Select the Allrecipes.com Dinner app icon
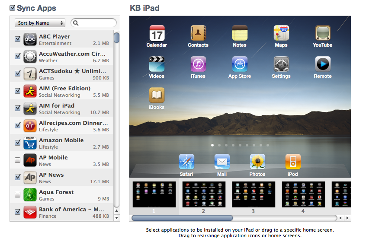This screenshot has width=366, height=245. [30, 126]
